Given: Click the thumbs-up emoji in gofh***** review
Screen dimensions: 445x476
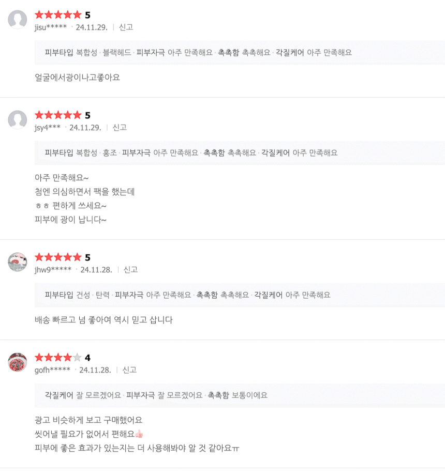Looking at the screenshot, I should tap(139, 434).
